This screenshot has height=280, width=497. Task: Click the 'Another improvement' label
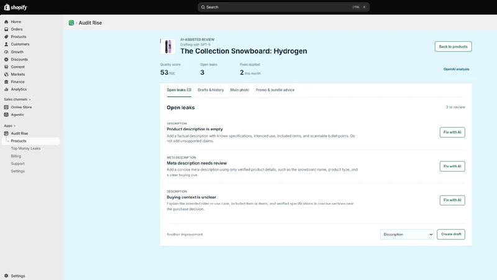tap(185, 235)
